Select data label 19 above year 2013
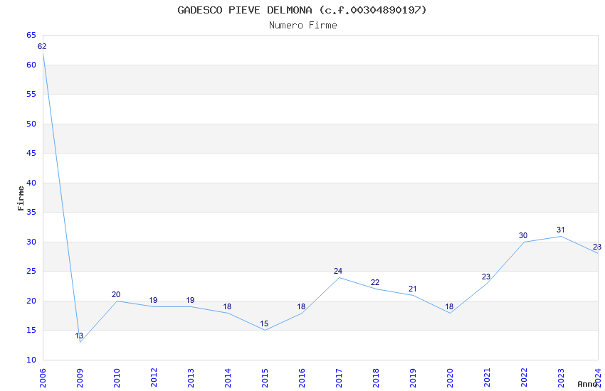605x391 pixels. click(190, 300)
